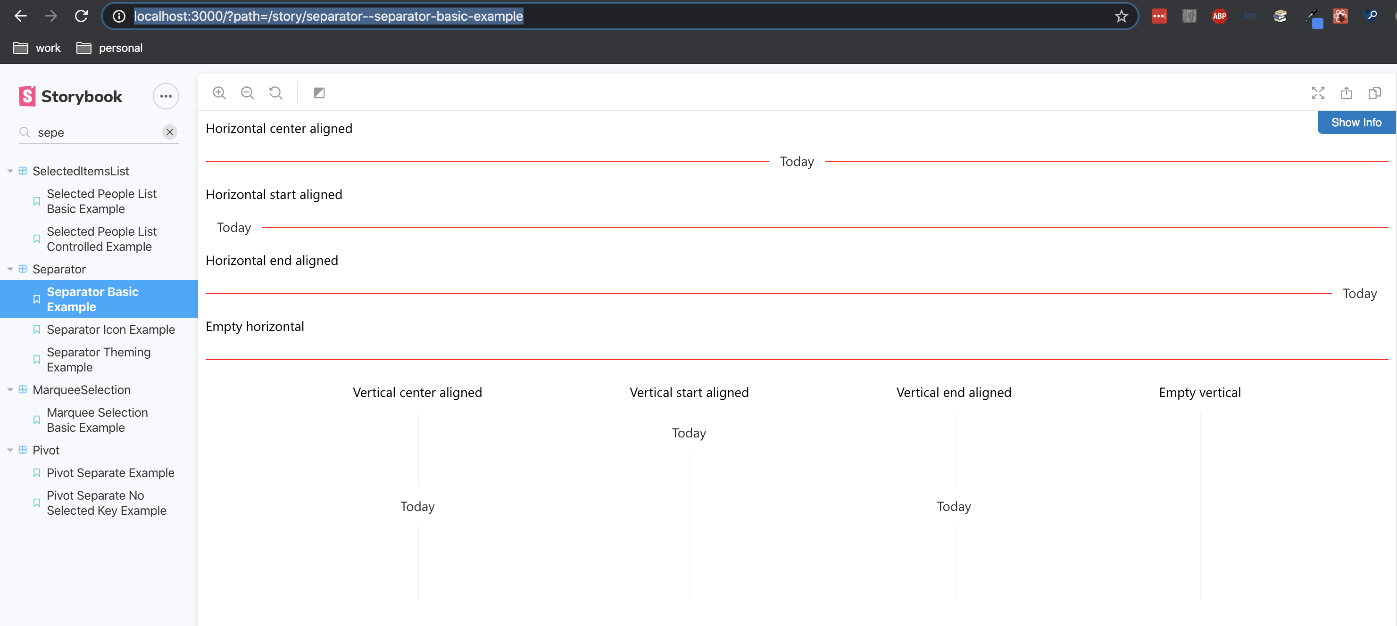Click the zoom in icon in canvas toolbar

click(x=220, y=92)
